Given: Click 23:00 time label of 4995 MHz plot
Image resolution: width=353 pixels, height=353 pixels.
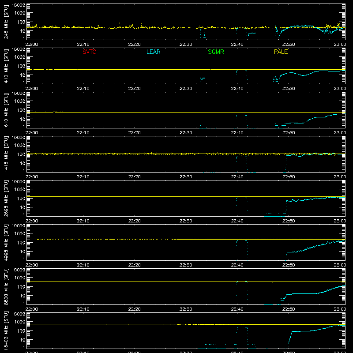Looking at the screenshot, I should coord(340,265).
